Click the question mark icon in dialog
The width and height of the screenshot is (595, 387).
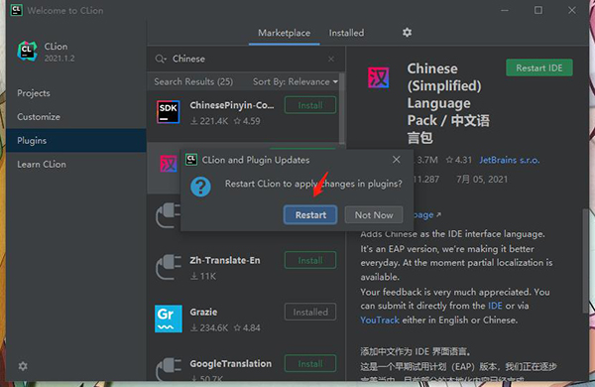pyautogui.click(x=200, y=187)
